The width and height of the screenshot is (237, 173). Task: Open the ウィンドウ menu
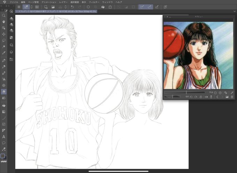[x=107, y=2]
